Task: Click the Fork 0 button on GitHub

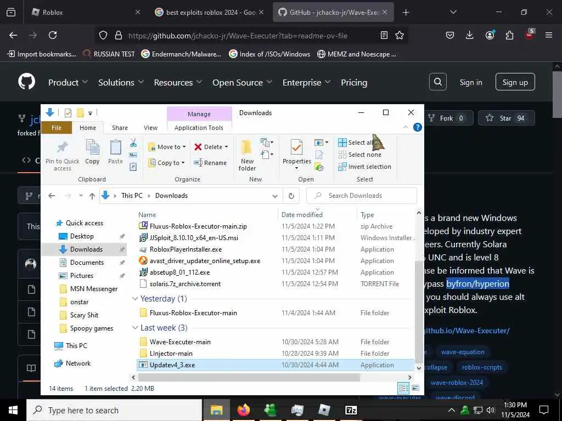Action: [x=448, y=118]
